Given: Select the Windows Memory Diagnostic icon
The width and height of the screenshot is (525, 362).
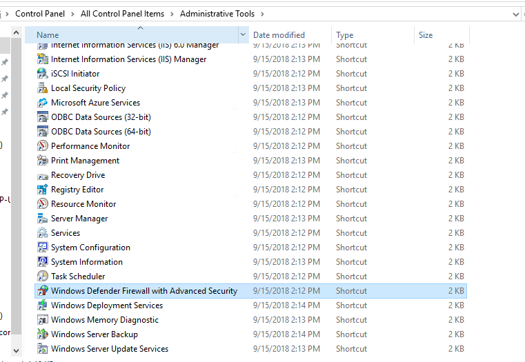Looking at the screenshot, I should pyautogui.click(x=43, y=320).
